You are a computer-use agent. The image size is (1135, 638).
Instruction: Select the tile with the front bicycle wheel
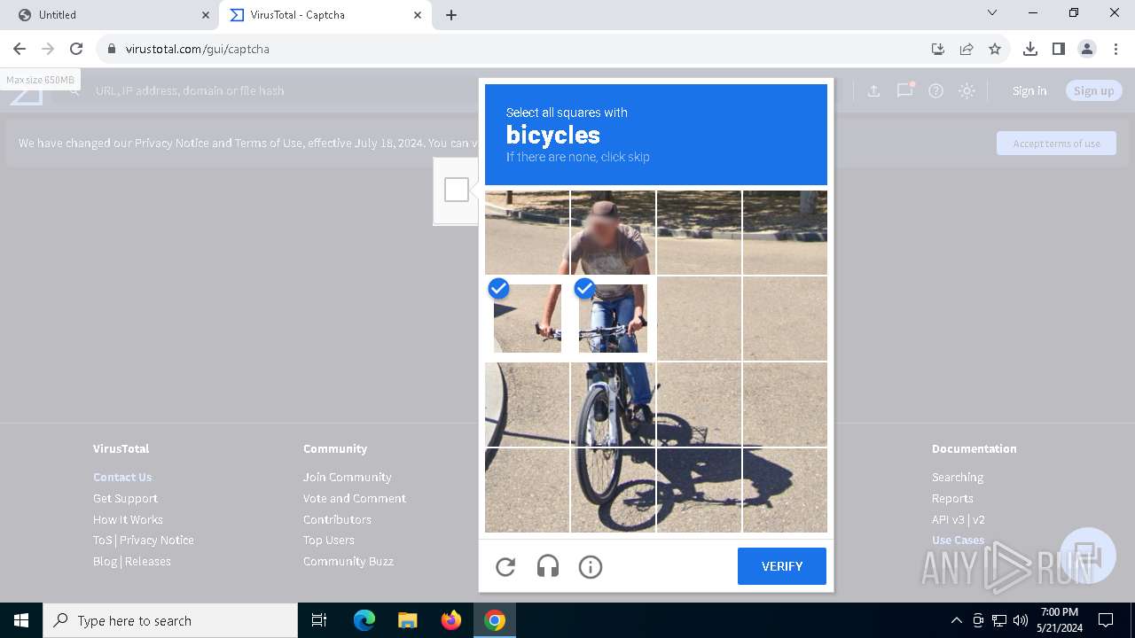point(613,490)
